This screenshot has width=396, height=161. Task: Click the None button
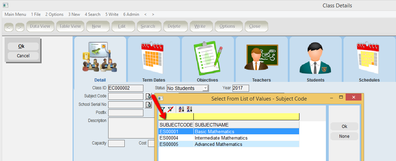tap(344, 136)
